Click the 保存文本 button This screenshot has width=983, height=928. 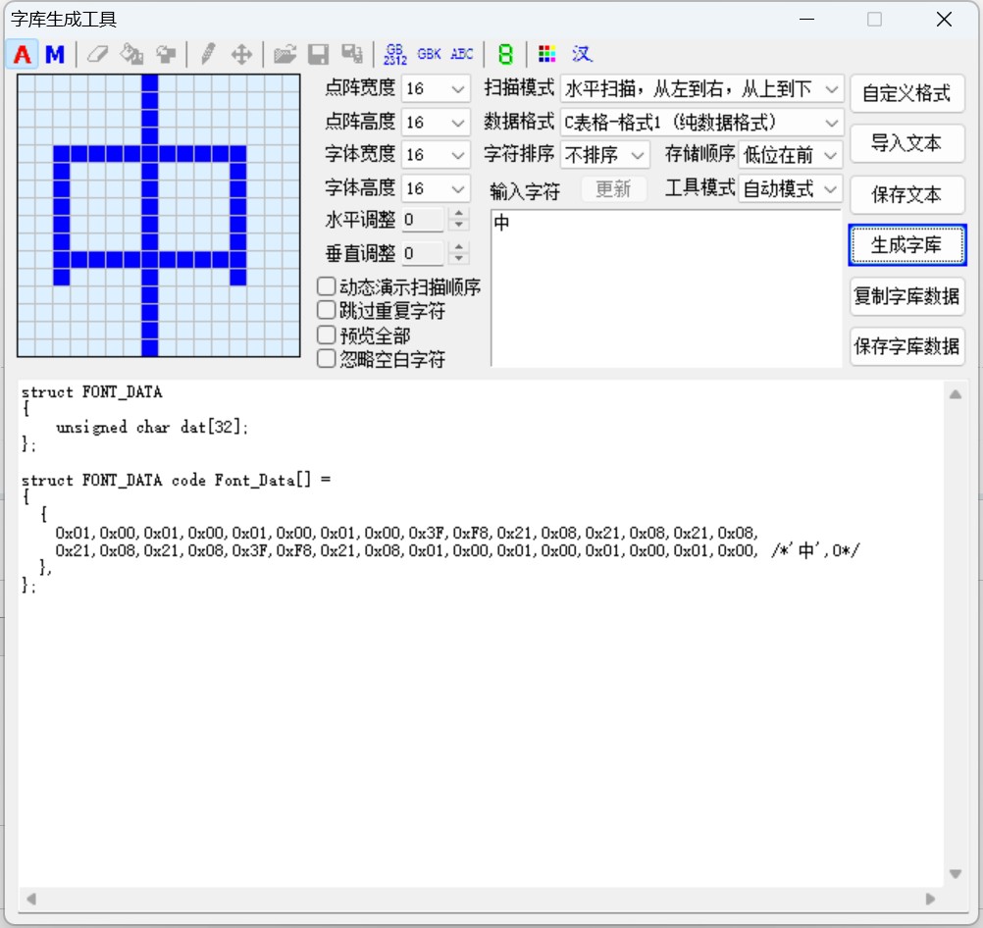tap(906, 194)
